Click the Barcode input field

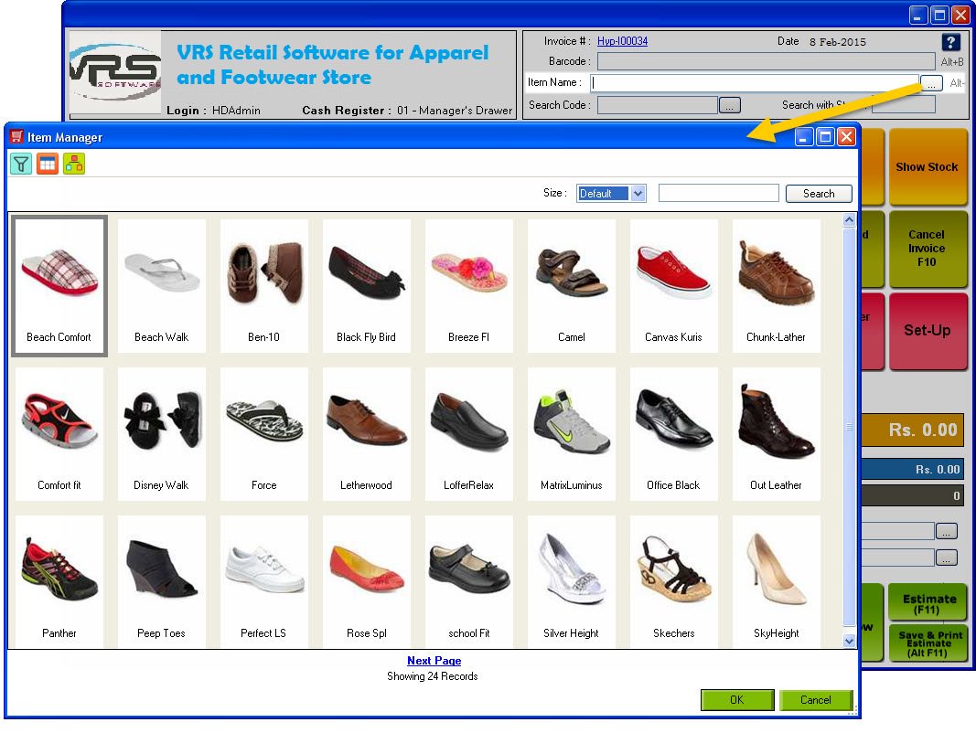766,61
